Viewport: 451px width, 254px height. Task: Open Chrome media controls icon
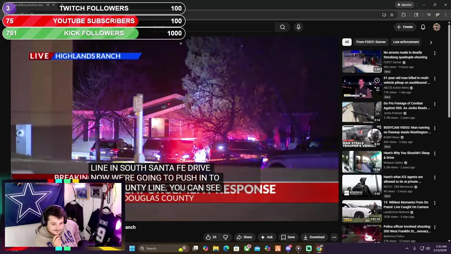coord(429,15)
